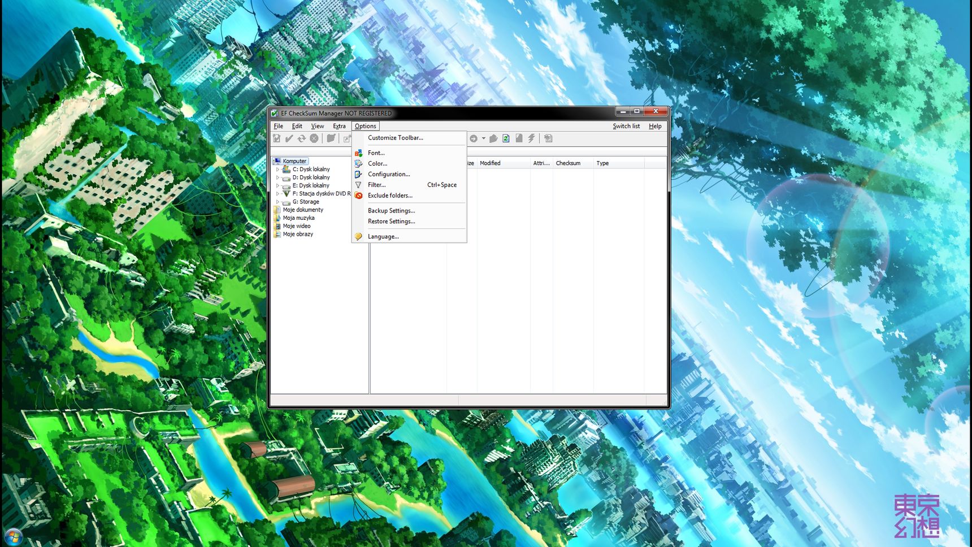The width and height of the screenshot is (972, 547).
Task: Click the F: DVD drive icon
Action: click(287, 193)
